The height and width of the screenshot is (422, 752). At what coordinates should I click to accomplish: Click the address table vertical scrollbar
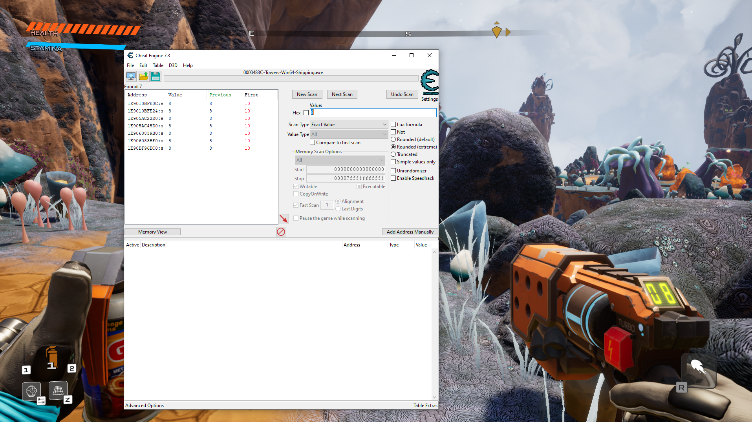tap(434, 324)
